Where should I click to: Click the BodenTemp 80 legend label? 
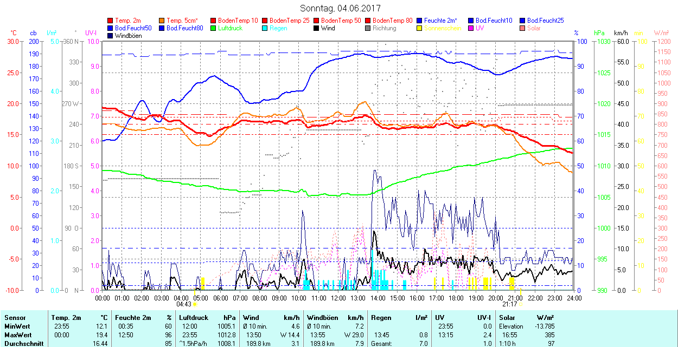393,21
